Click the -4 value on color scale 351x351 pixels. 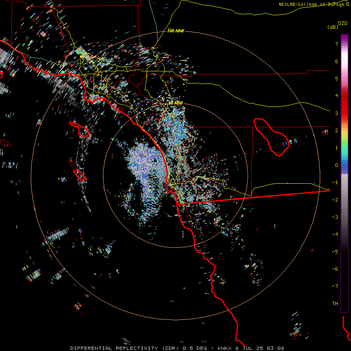click(x=335, y=234)
